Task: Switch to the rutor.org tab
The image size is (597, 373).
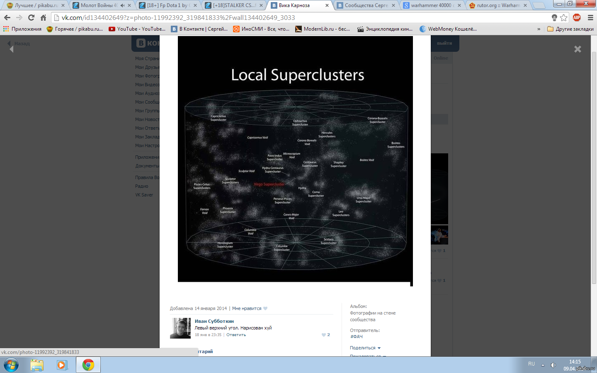Action: (x=498, y=5)
